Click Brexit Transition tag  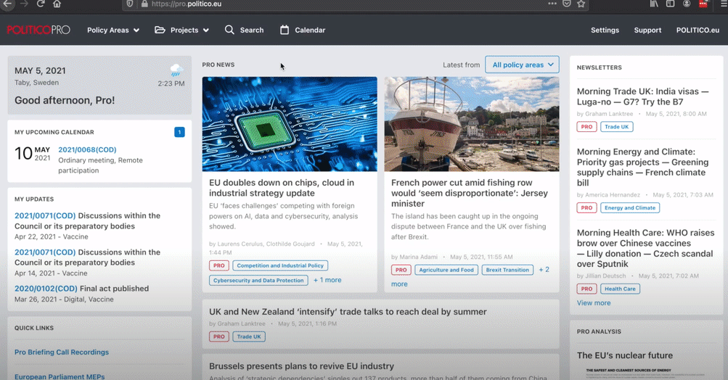pyautogui.click(x=507, y=270)
